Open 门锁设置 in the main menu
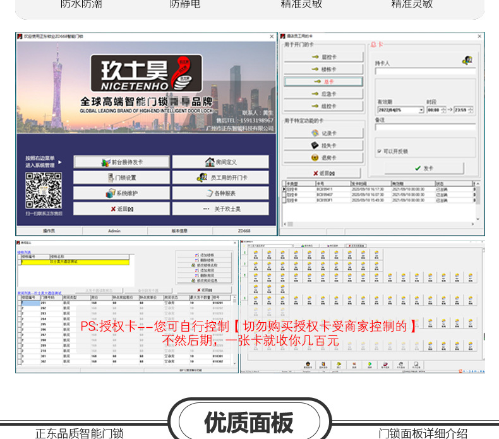This screenshot has height=439, width=499. (x=121, y=177)
